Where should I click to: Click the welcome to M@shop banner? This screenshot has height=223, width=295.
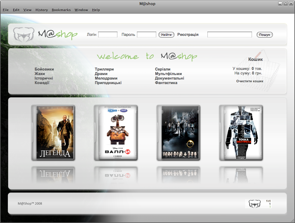[x=147, y=56]
